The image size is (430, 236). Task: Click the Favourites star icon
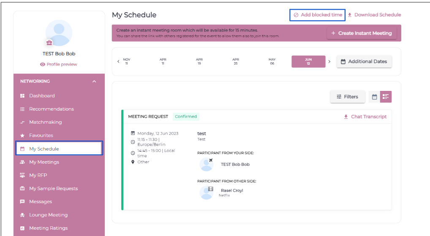[x=22, y=135]
